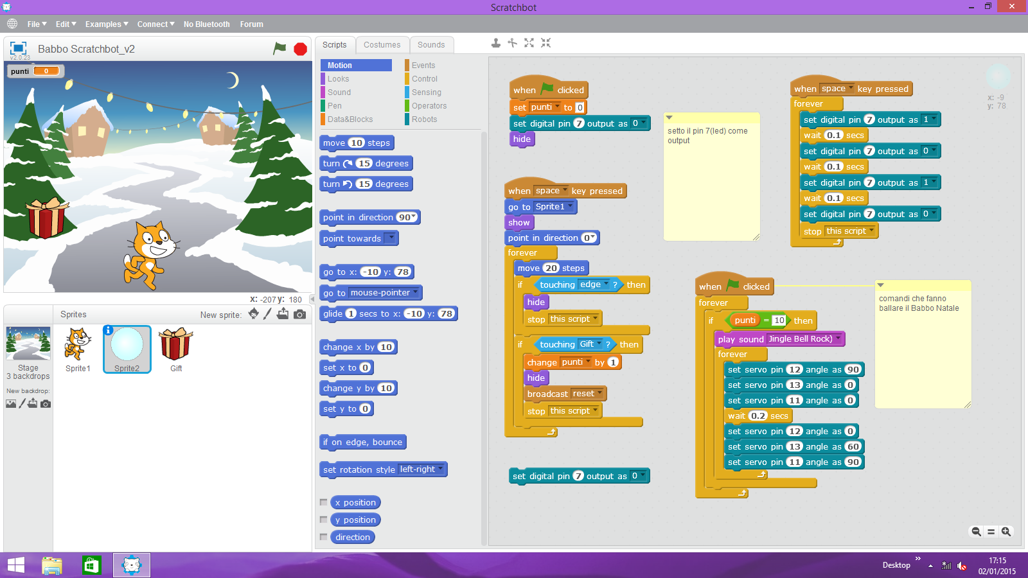Open the Forum link
The image size is (1028, 578).
point(251,24)
